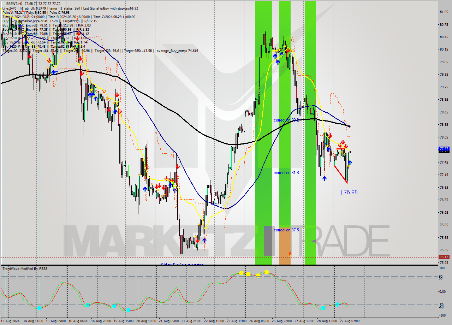This screenshot has width=452, height=325.
Task: Click the 'correction 87.5' label
Action: (286, 230)
